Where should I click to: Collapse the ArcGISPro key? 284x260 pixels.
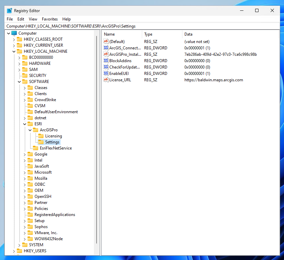click(30, 130)
